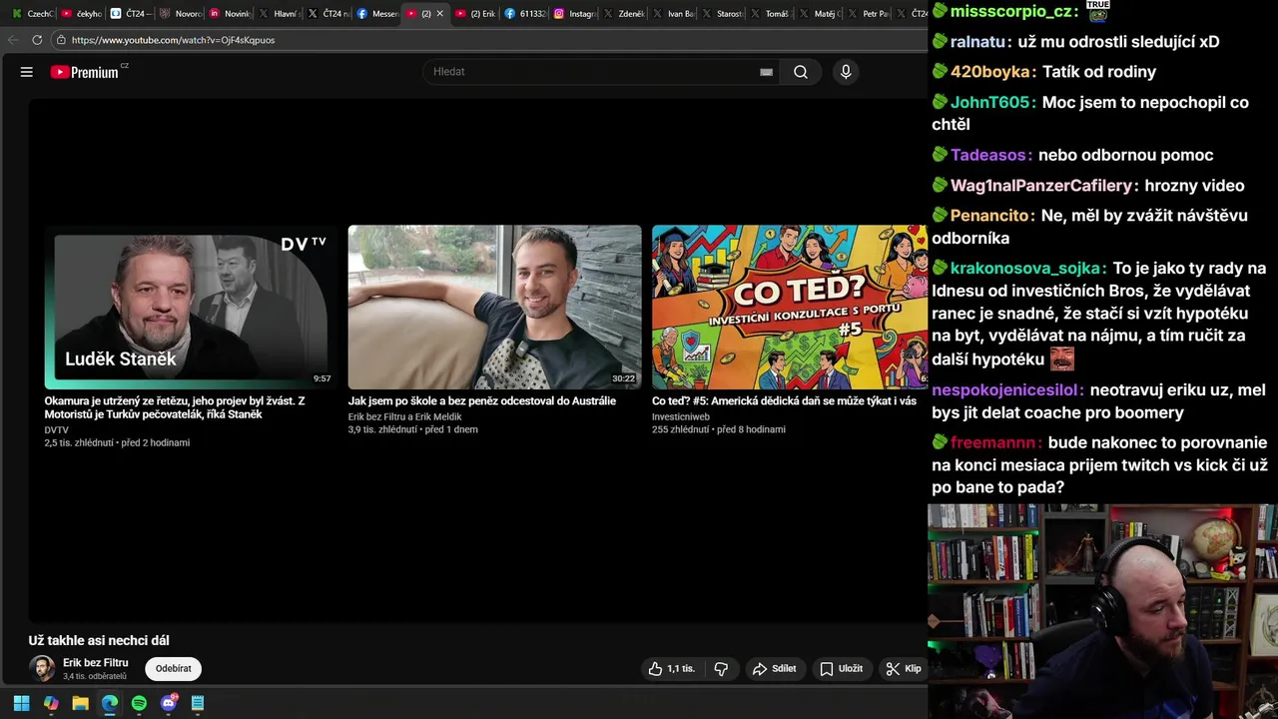Open Spotify from the taskbar
The height and width of the screenshot is (719, 1278).
pos(139,703)
